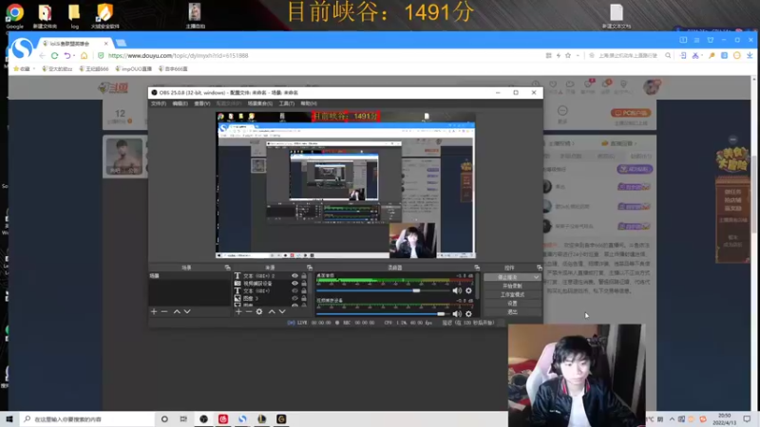Lock the 图像 source

(x=304, y=298)
